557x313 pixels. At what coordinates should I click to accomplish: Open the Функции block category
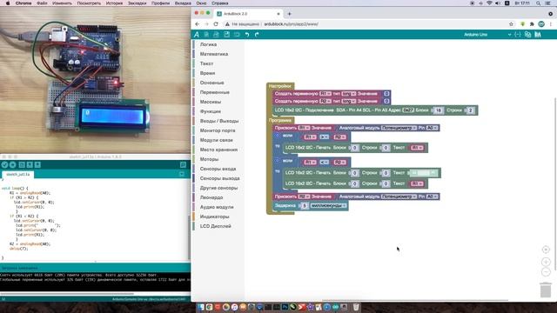click(211, 111)
